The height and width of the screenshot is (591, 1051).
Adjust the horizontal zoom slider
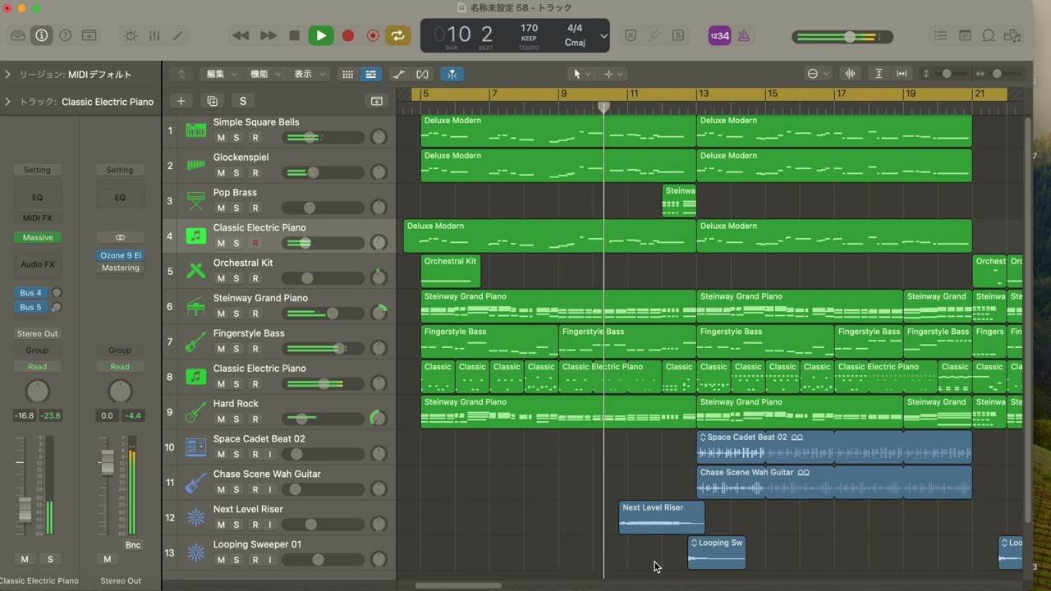click(998, 74)
